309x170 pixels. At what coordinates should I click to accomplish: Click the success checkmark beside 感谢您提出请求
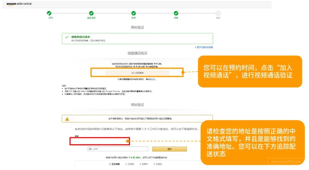[66, 37]
